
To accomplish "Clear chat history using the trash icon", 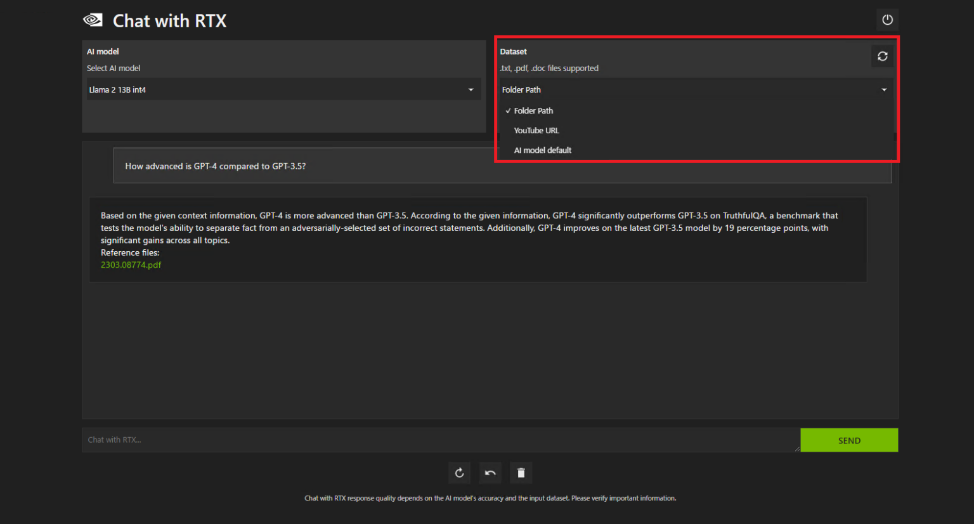I will pos(521,473).
